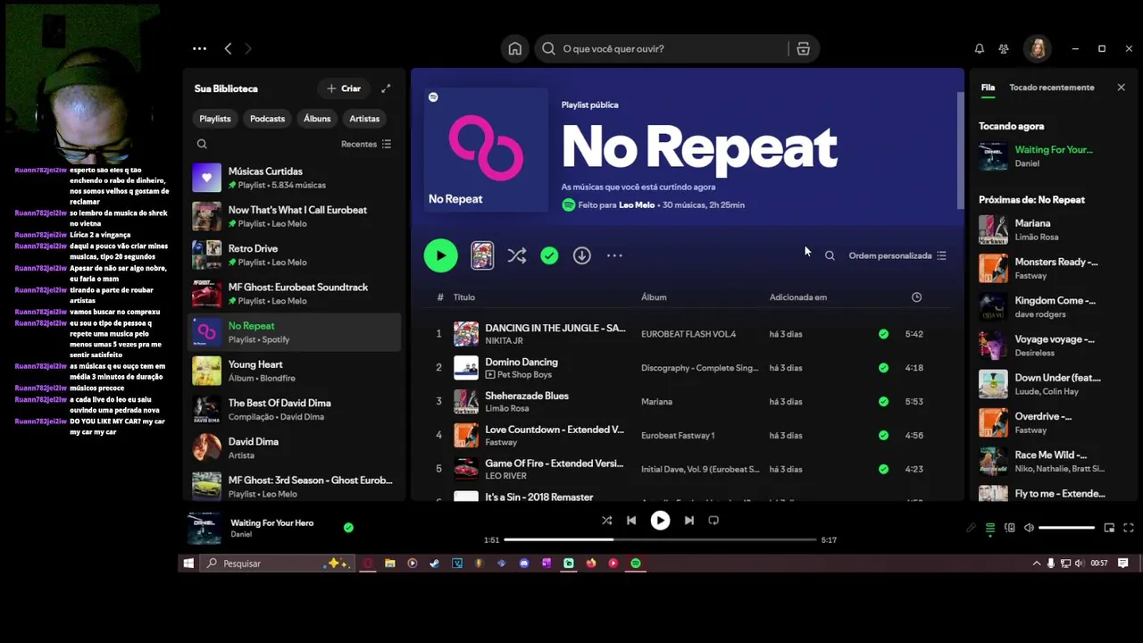Open Friend Activity icon
Image resolution: width=1143 pixels, height=643 pixels.
[1004, 49]
